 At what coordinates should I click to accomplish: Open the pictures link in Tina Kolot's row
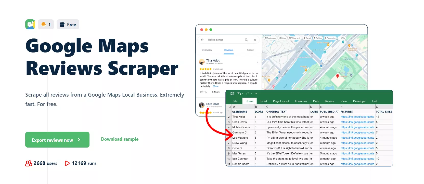tap(357, 117)
